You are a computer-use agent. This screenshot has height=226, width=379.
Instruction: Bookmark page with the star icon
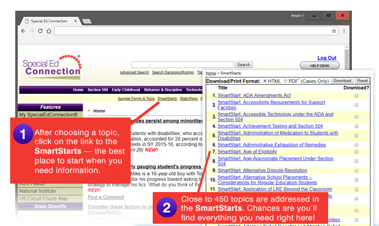tap(334, 31)
